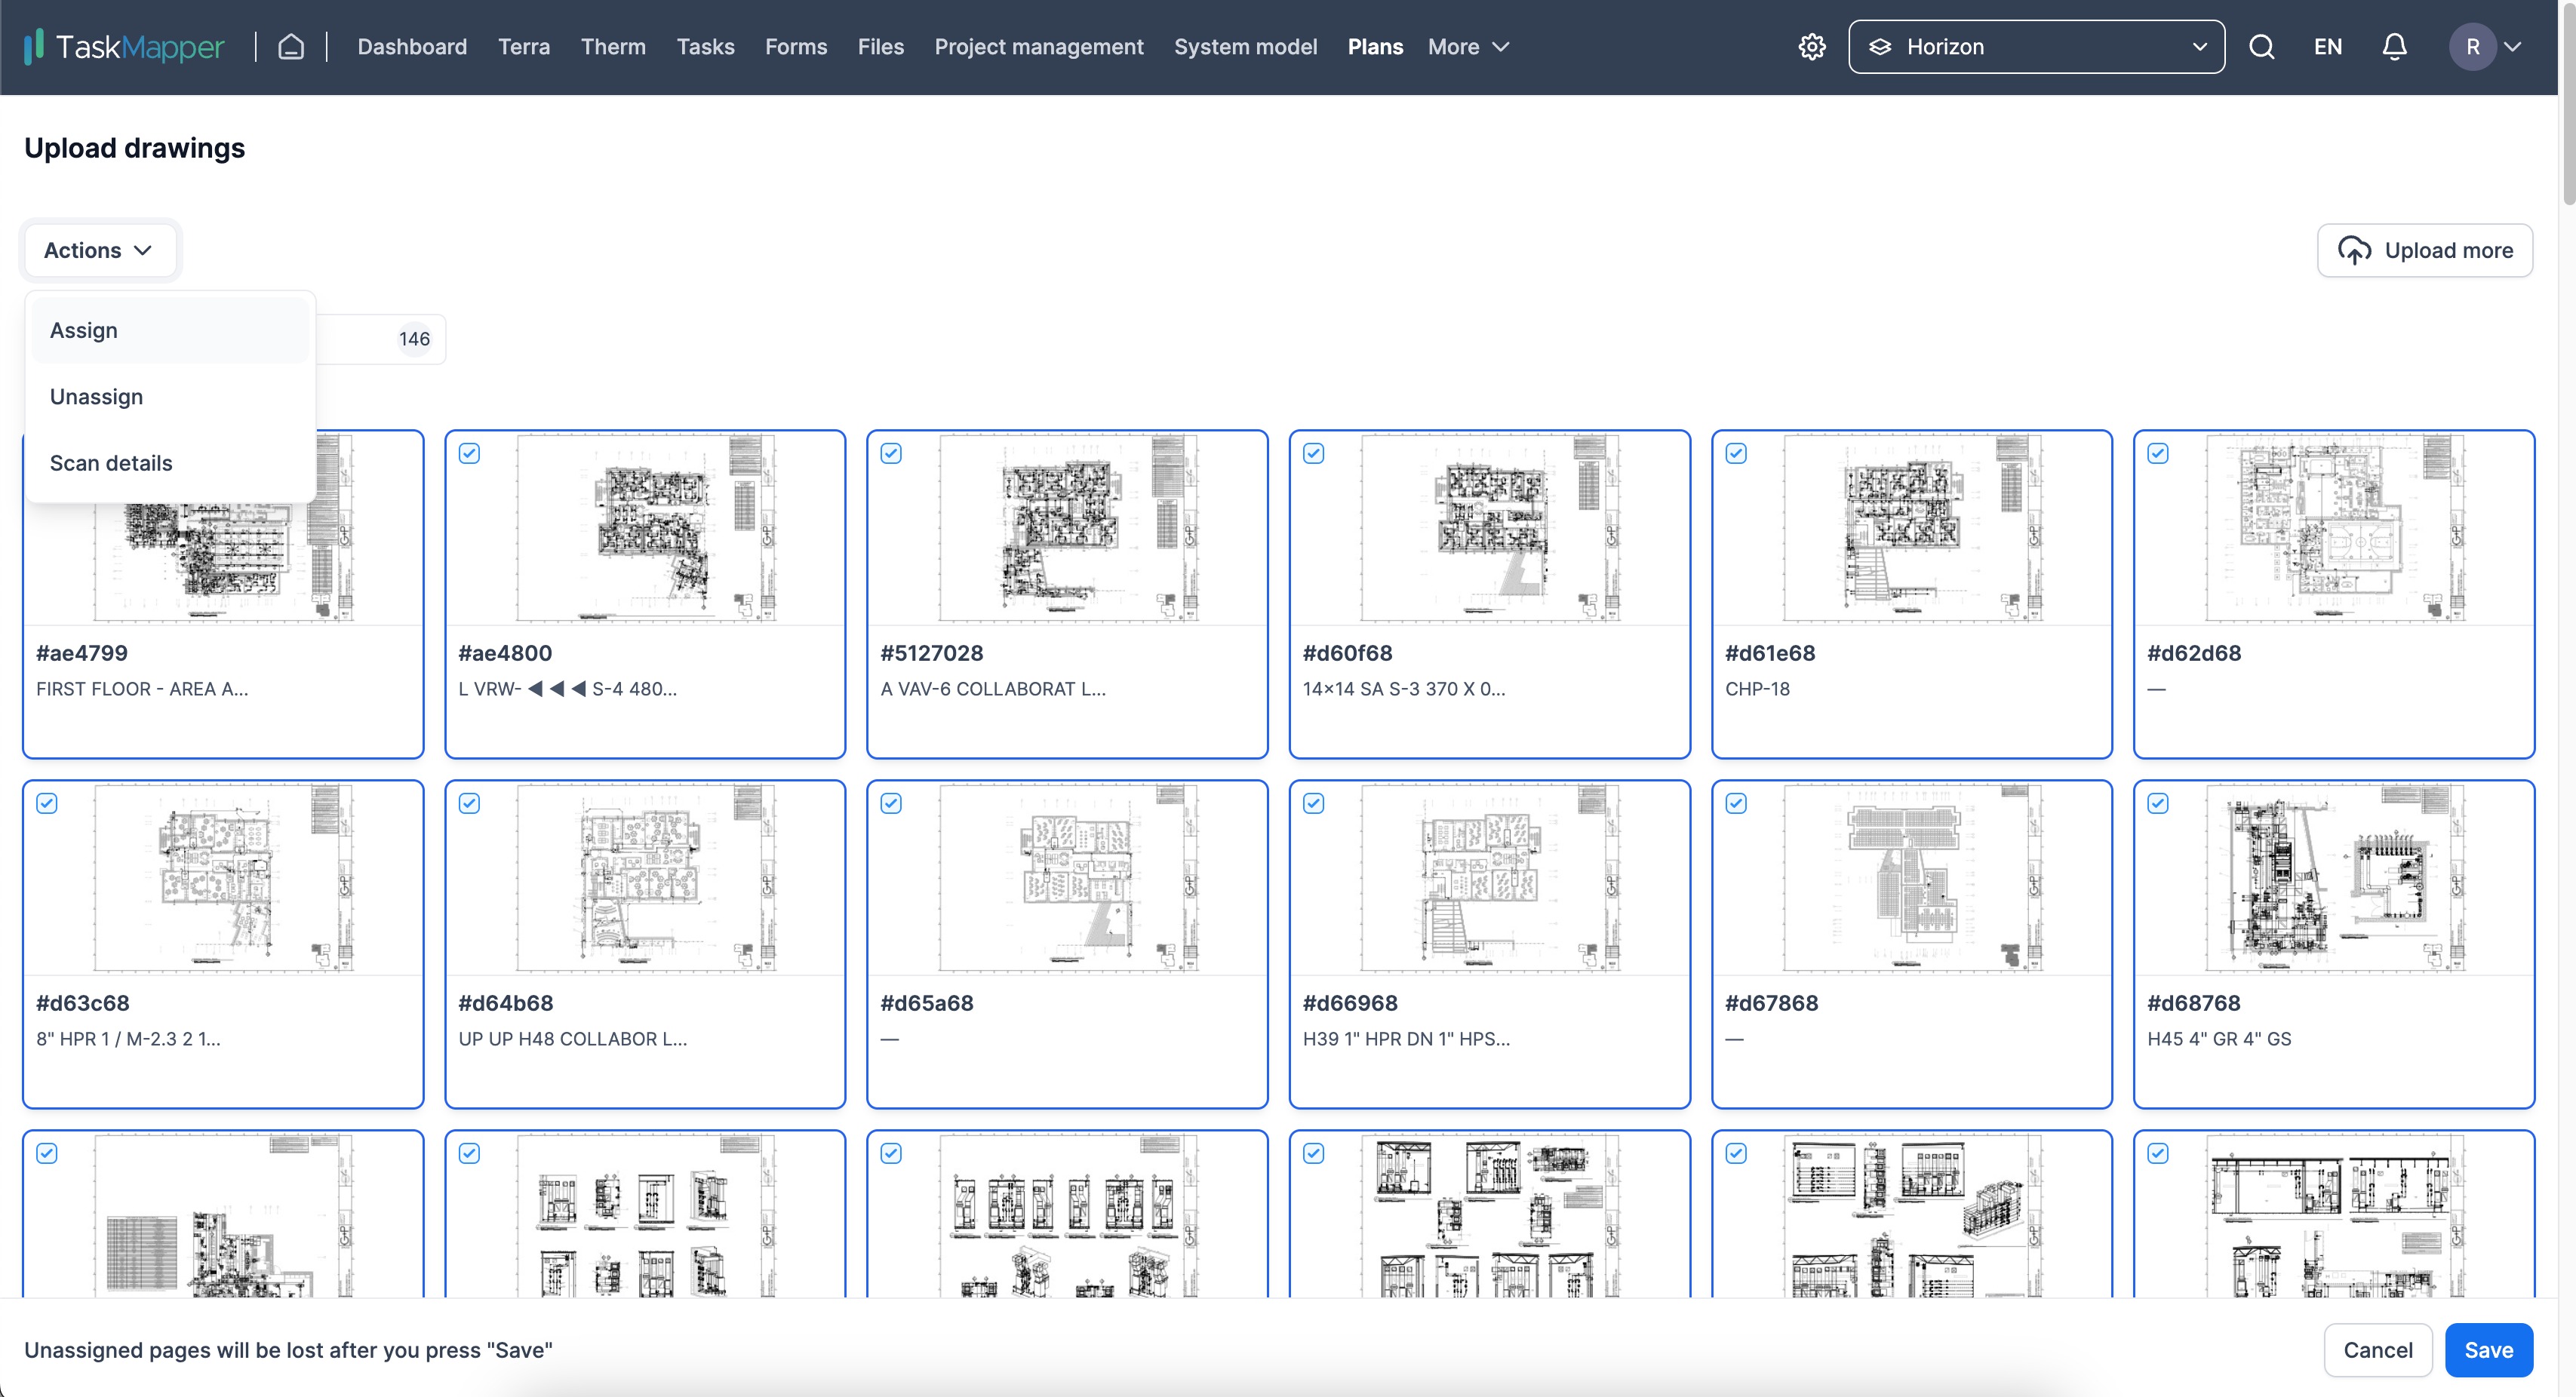2576x1397 pixels.
Task: Open Therm in navigation
Action: click(613, 47)
